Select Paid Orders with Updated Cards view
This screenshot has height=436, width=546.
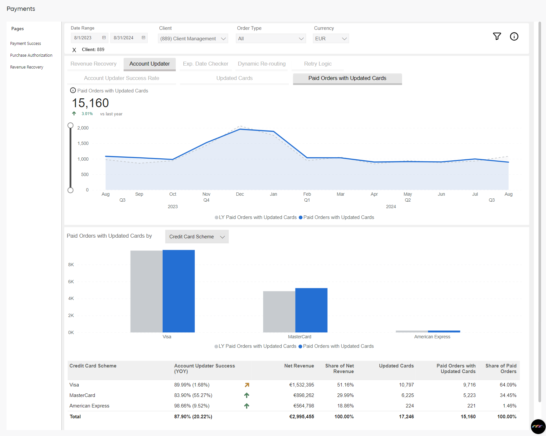pyautogui.click(x=347, y=78)
